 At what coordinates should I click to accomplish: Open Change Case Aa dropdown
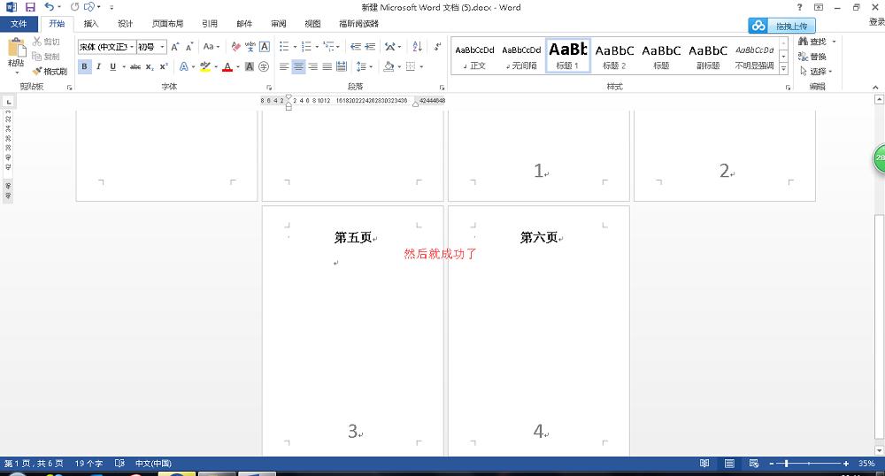212,47
